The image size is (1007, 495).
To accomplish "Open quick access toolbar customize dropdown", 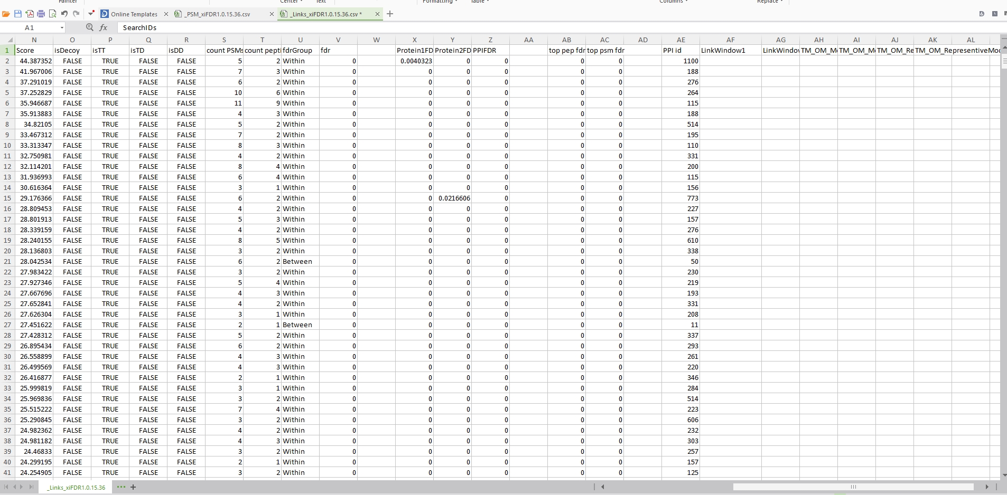I will click(91, 14).
